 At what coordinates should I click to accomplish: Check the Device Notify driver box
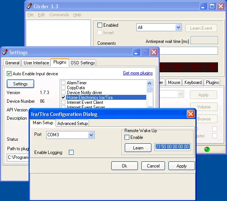tap(63, 92)
